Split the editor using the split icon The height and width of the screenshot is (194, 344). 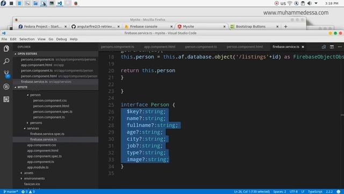[332, 47]
